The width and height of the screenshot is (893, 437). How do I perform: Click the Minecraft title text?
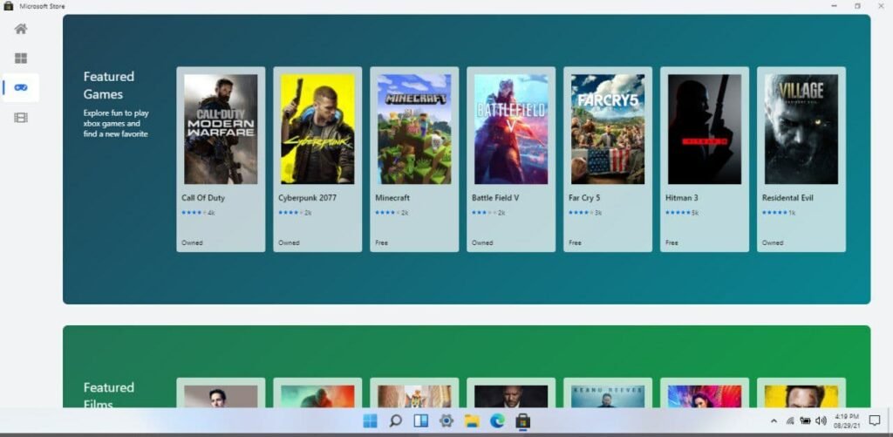click(392, 198)
